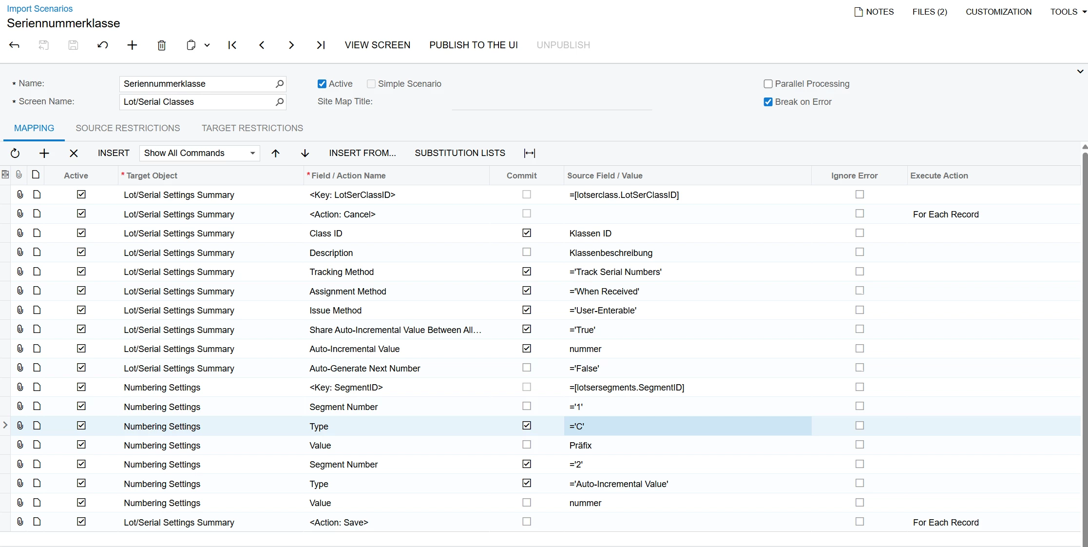Uncheck the Break on Error checkbox

[768, 102]
